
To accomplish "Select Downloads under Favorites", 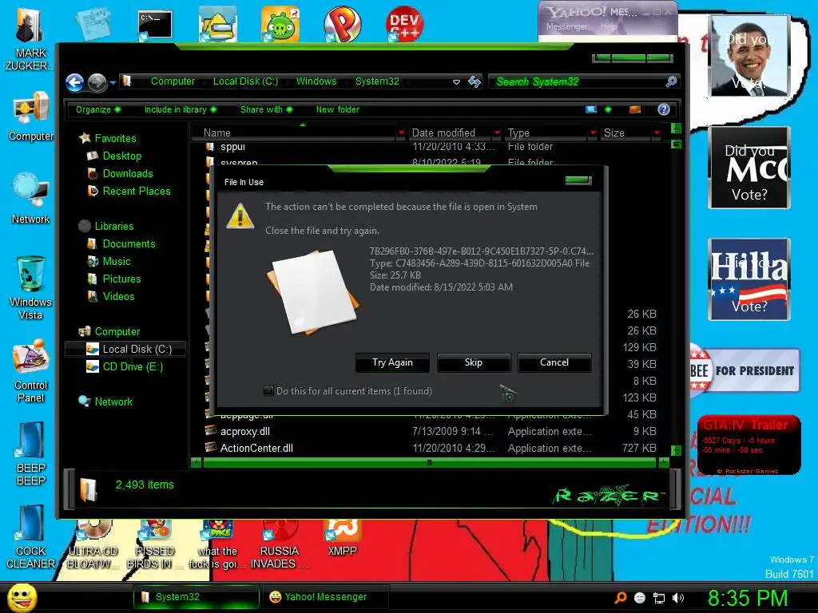I will pyautogui.click(x=127, y=173).
